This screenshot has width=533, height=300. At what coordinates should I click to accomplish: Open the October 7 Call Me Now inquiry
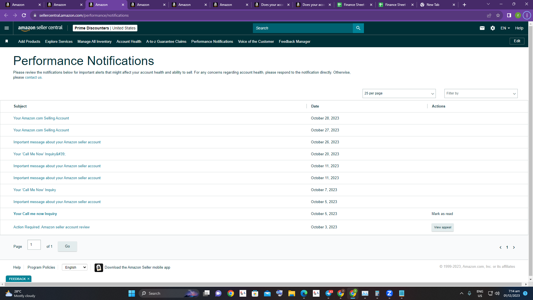[35, 190]
